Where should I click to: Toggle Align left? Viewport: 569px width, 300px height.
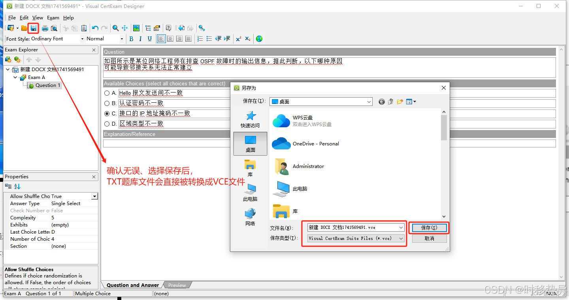point(161,39)
